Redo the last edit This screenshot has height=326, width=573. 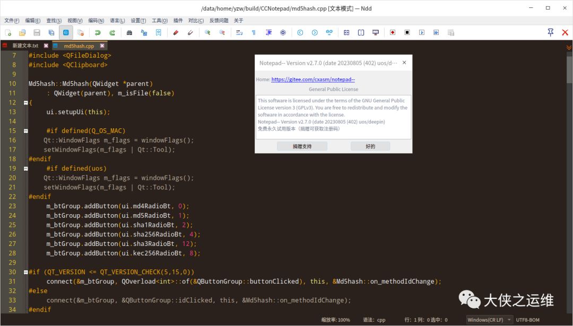112,32
